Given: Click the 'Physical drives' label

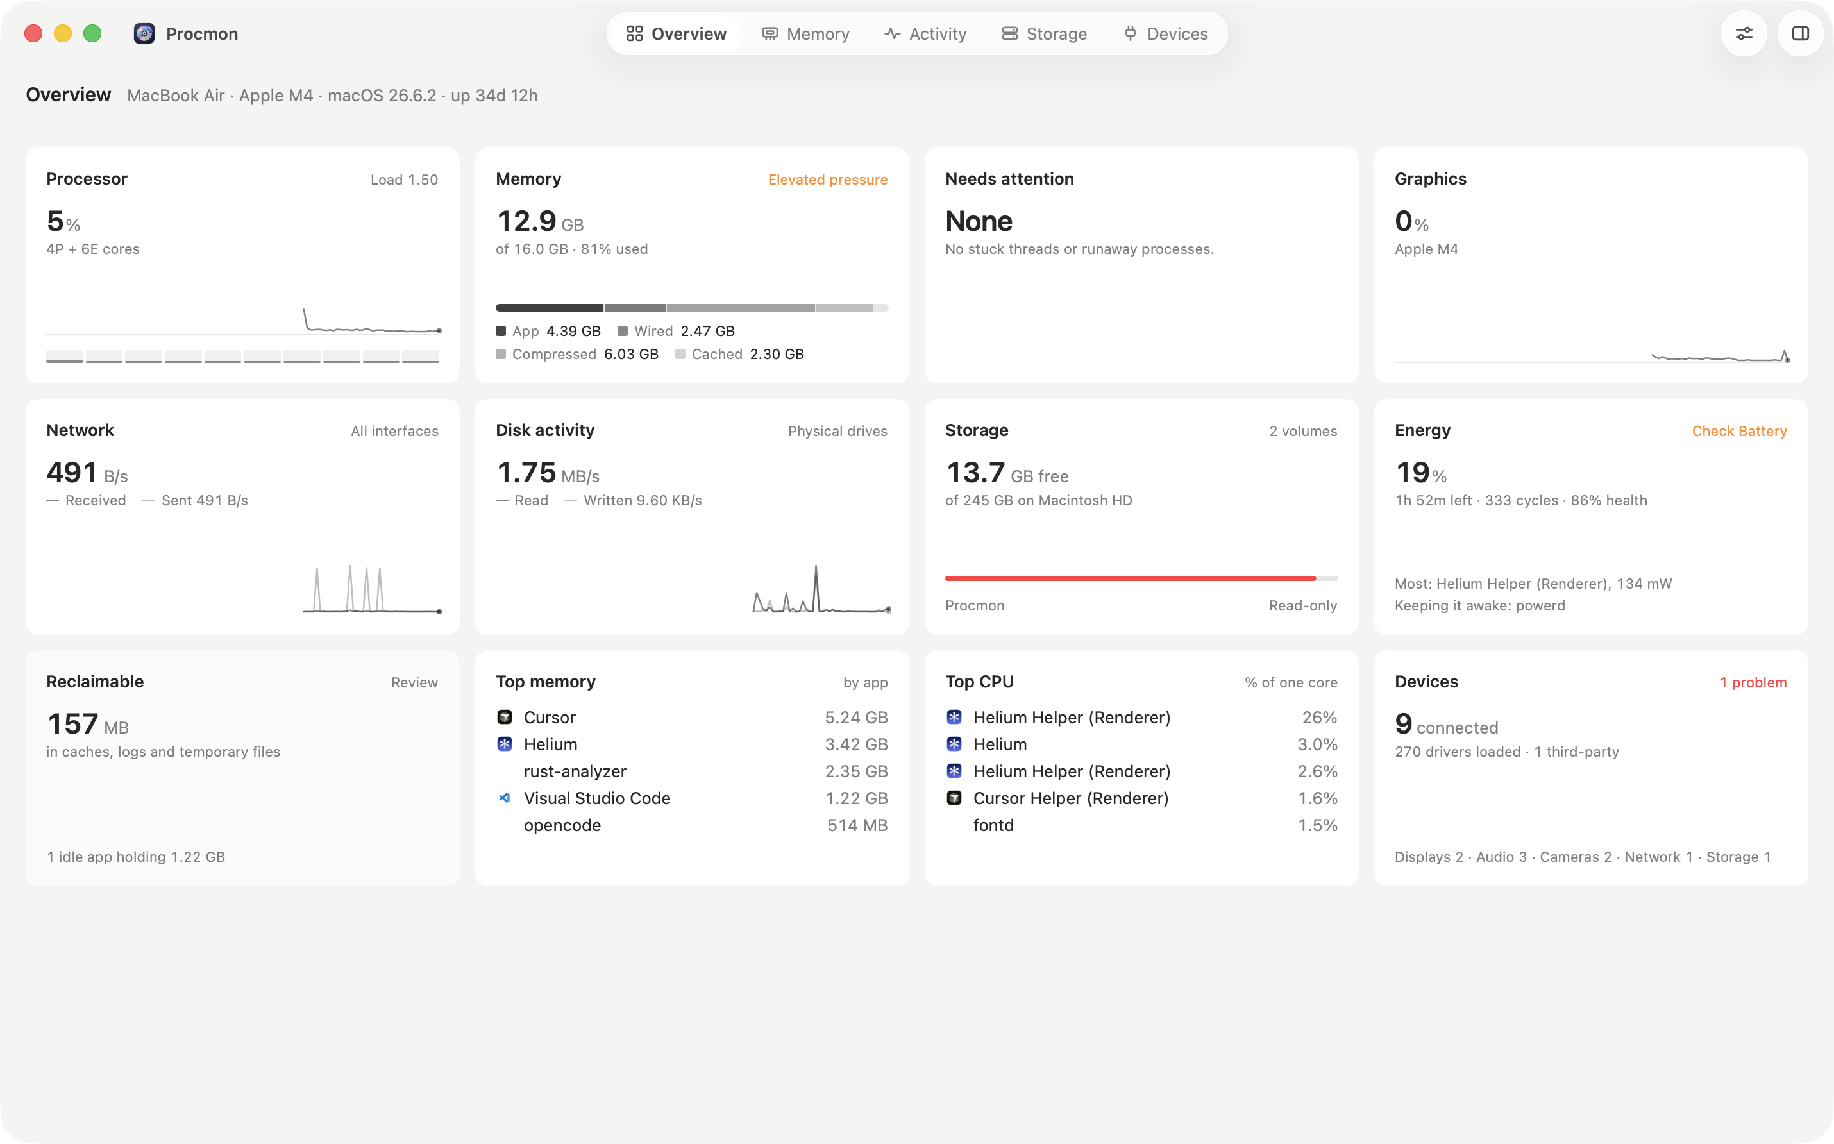Looking at the screenshot, I should pos(837,430).
